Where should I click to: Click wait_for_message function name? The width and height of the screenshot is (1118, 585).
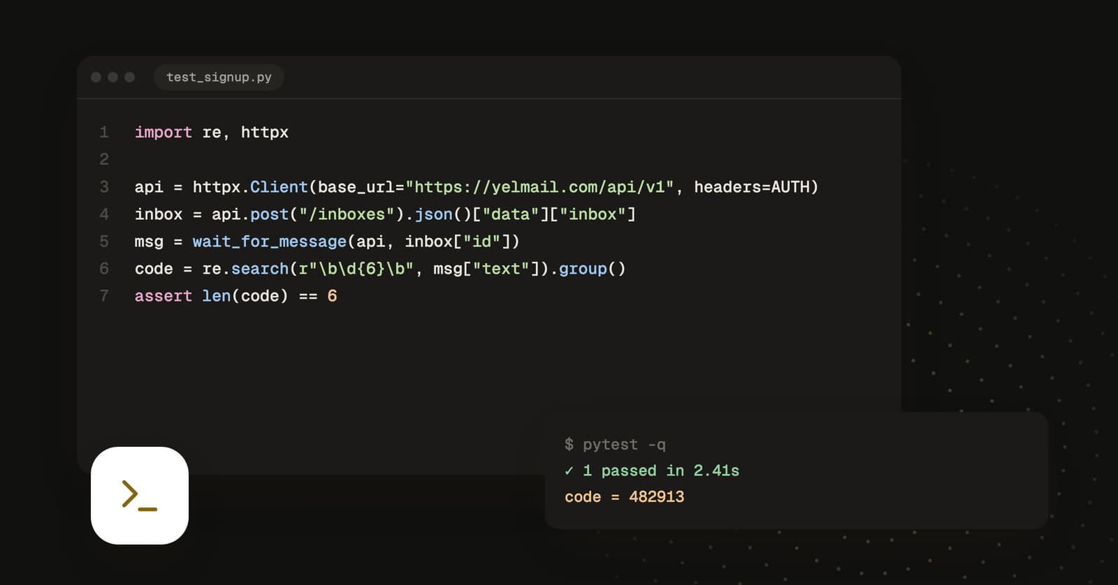pos(269,242)
